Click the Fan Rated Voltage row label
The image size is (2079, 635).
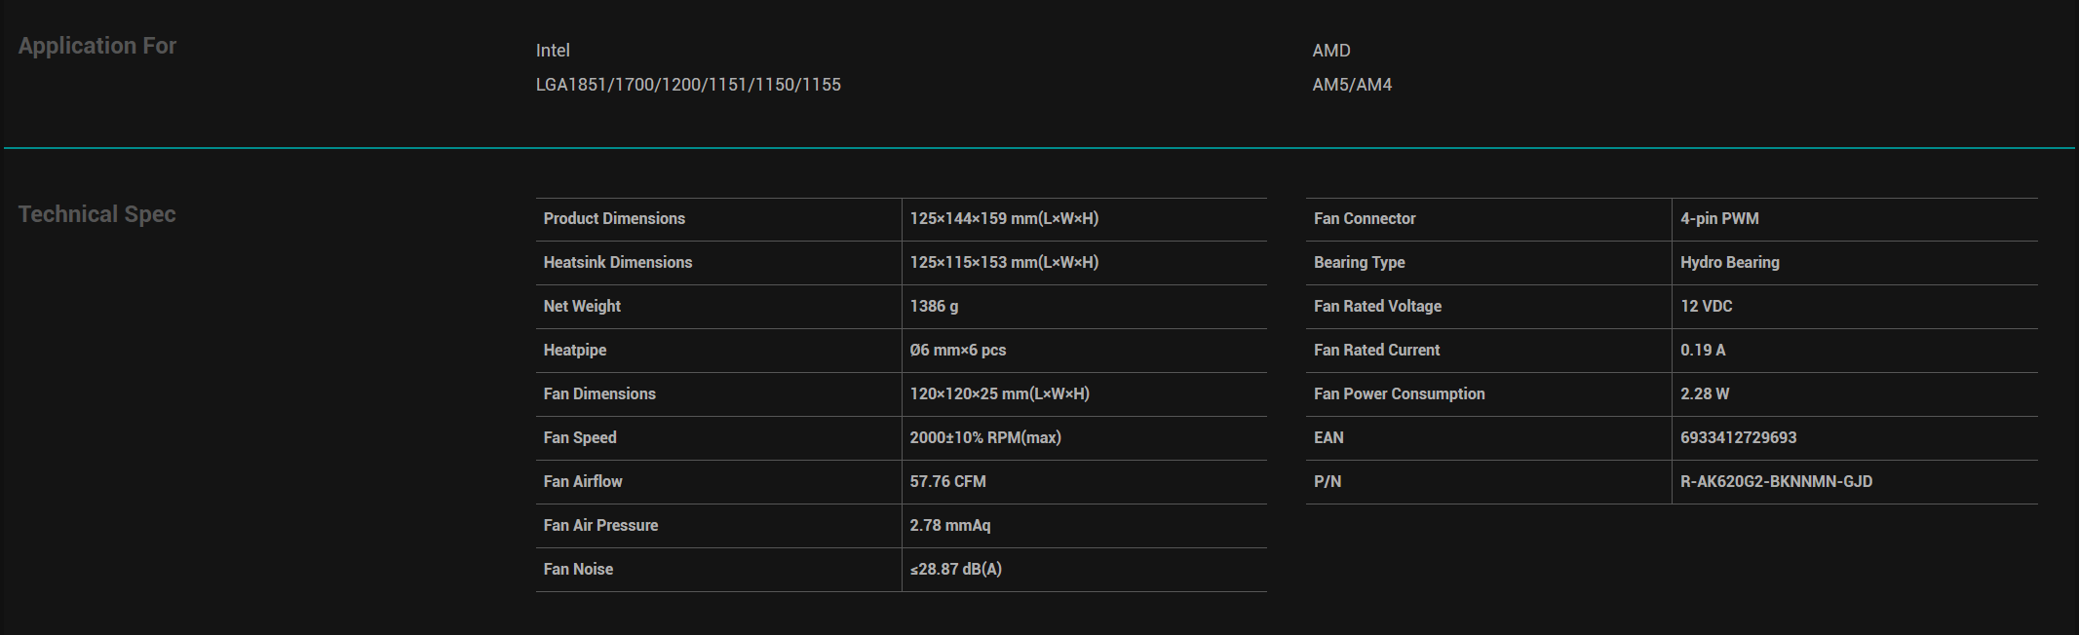[x=1377, y=307]
